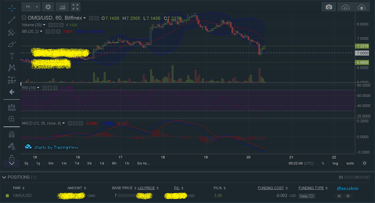Open OMG/USD symbol legend dropdown arrow

[84, 18]
